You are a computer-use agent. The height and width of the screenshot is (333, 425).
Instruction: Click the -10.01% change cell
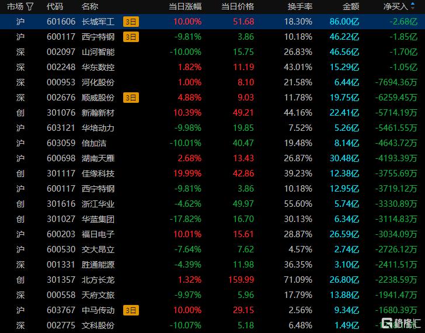pos(186,143)
